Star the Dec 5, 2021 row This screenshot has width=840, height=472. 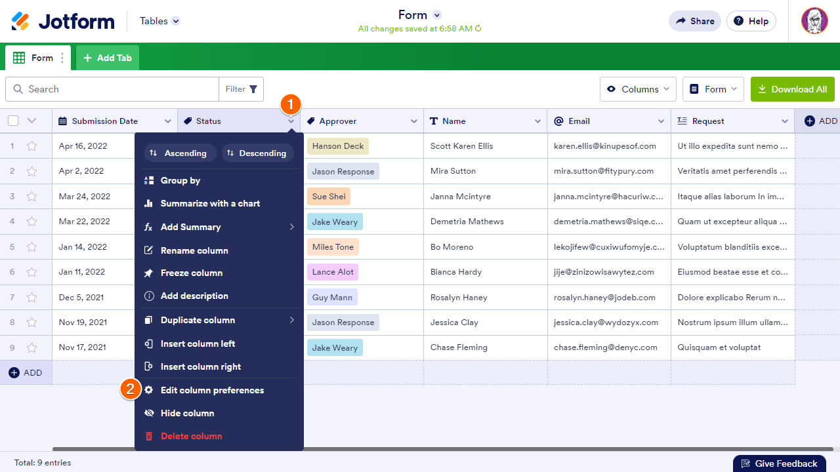31,298
